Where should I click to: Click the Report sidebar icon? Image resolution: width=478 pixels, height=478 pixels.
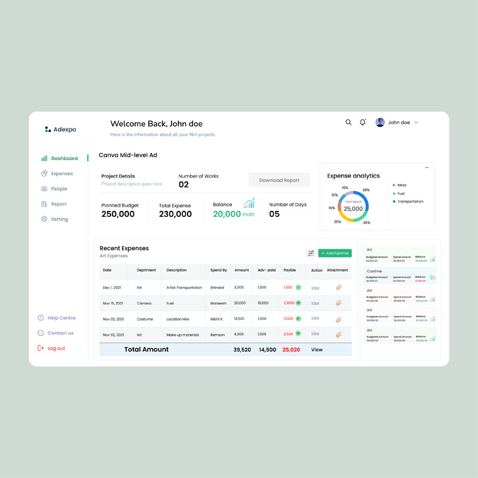[44, 204]
